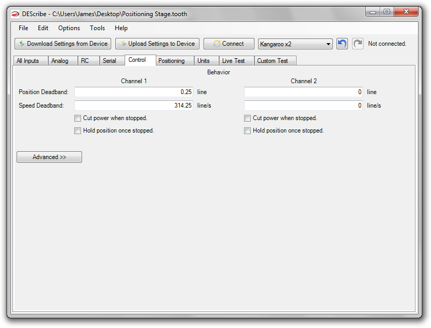The height and width of the screenshot is (328, 431).
Task: Expand the Advanced >> settings
Action: (49, 157)
